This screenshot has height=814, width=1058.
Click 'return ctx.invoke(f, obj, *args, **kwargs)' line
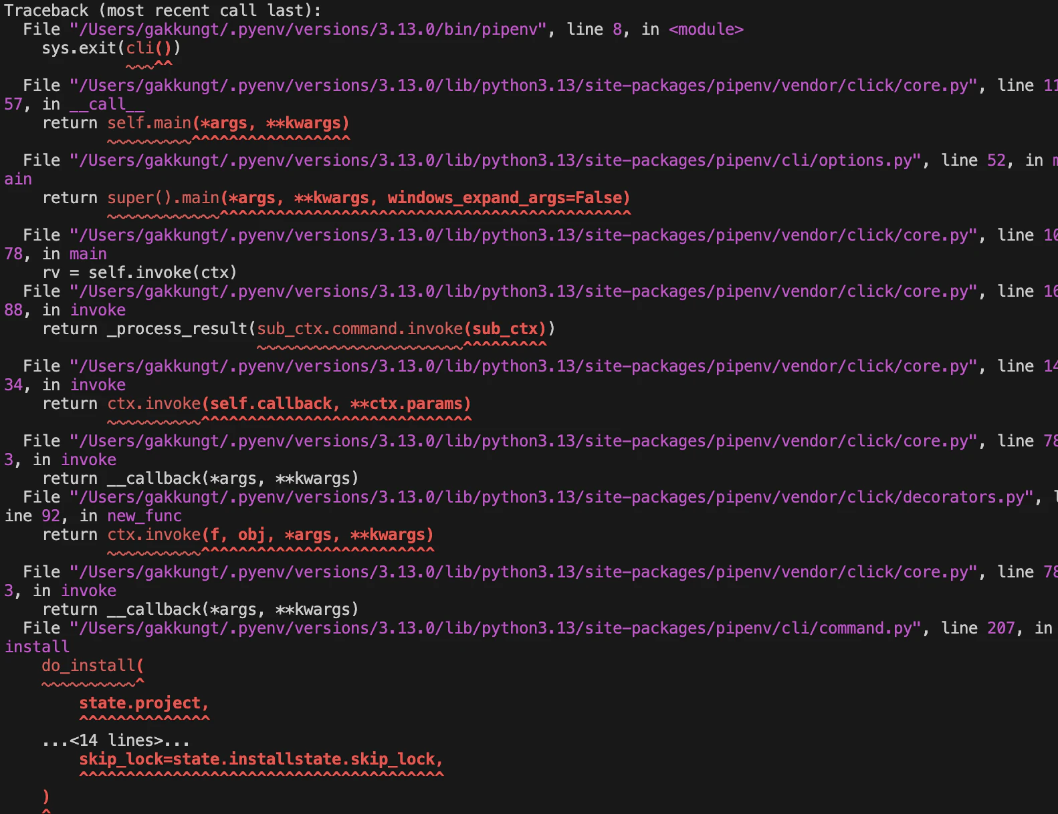pos(237,535)
